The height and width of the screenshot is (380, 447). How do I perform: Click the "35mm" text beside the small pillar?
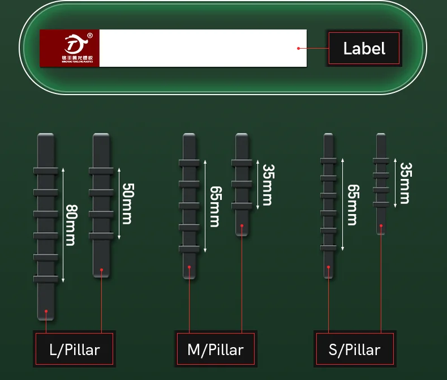coord(405,183)
